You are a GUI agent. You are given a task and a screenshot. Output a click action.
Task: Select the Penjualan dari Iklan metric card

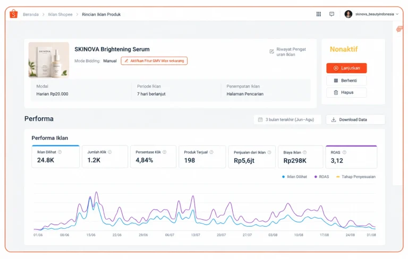252,157
